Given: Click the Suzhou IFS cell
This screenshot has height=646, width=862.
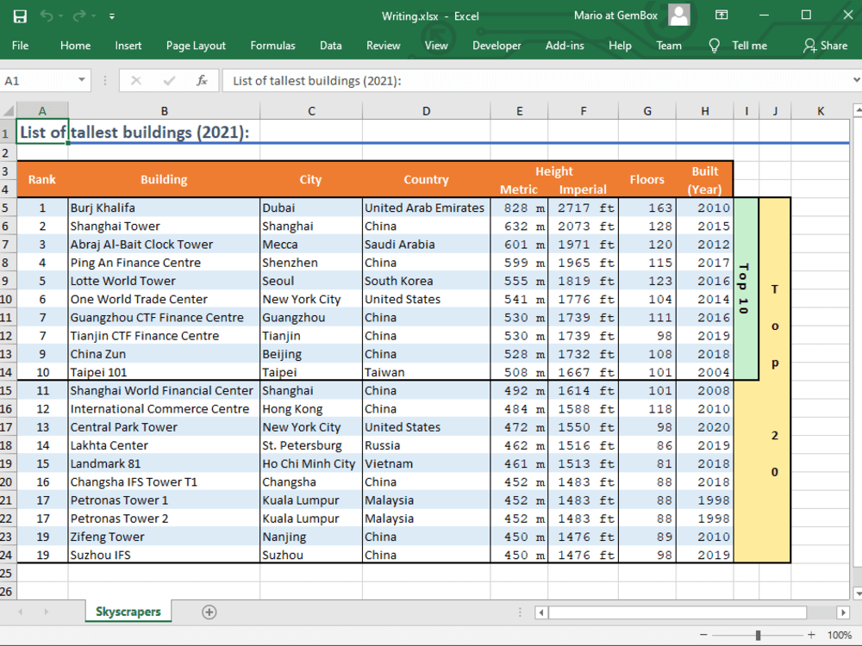Looking at the screenshot, I should tap(164, 555).
